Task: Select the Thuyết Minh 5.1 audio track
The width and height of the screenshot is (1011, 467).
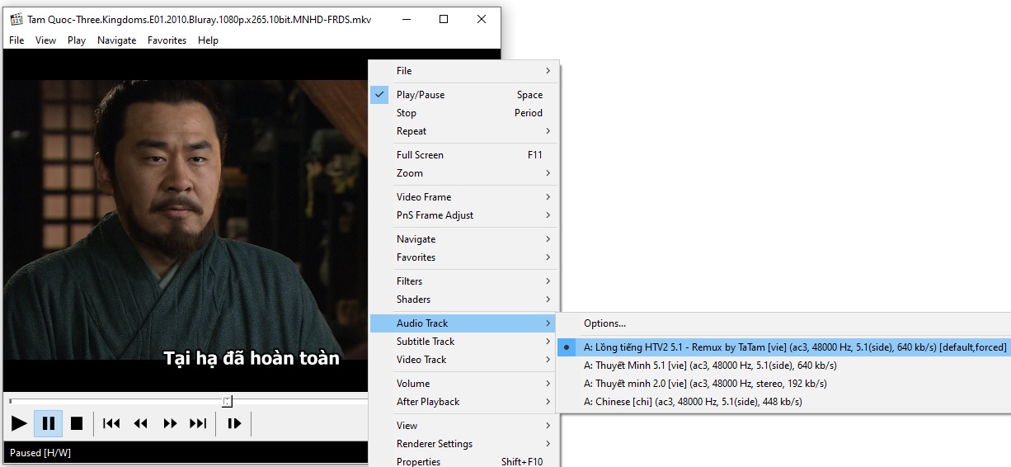Action: point(783,366)
